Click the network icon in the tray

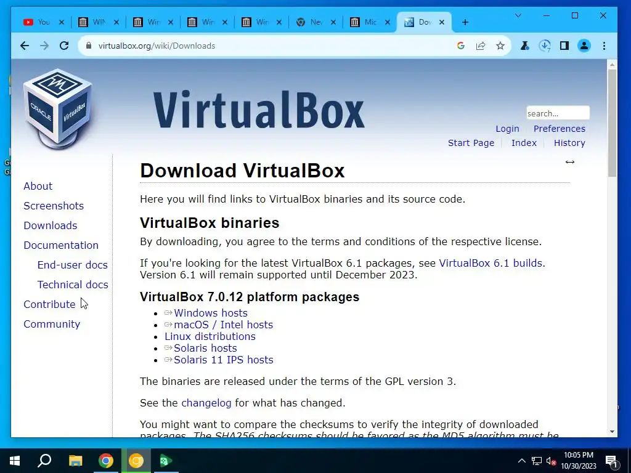[x=537, y=461]
